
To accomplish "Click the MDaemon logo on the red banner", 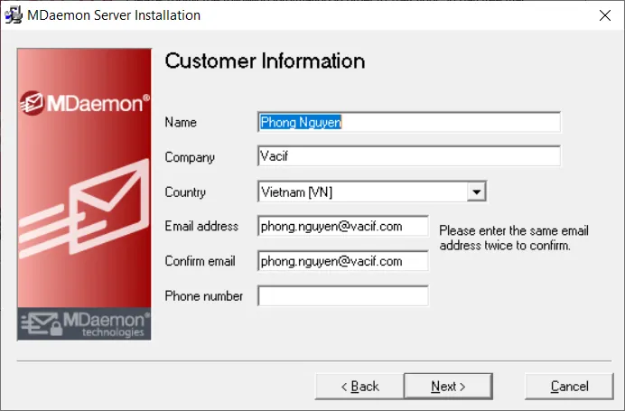I will [x=85, y=103].
